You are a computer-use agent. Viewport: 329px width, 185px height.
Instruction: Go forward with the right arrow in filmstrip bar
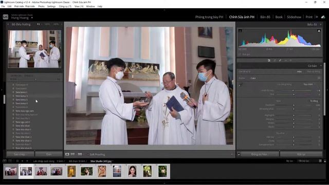[27, 161]
